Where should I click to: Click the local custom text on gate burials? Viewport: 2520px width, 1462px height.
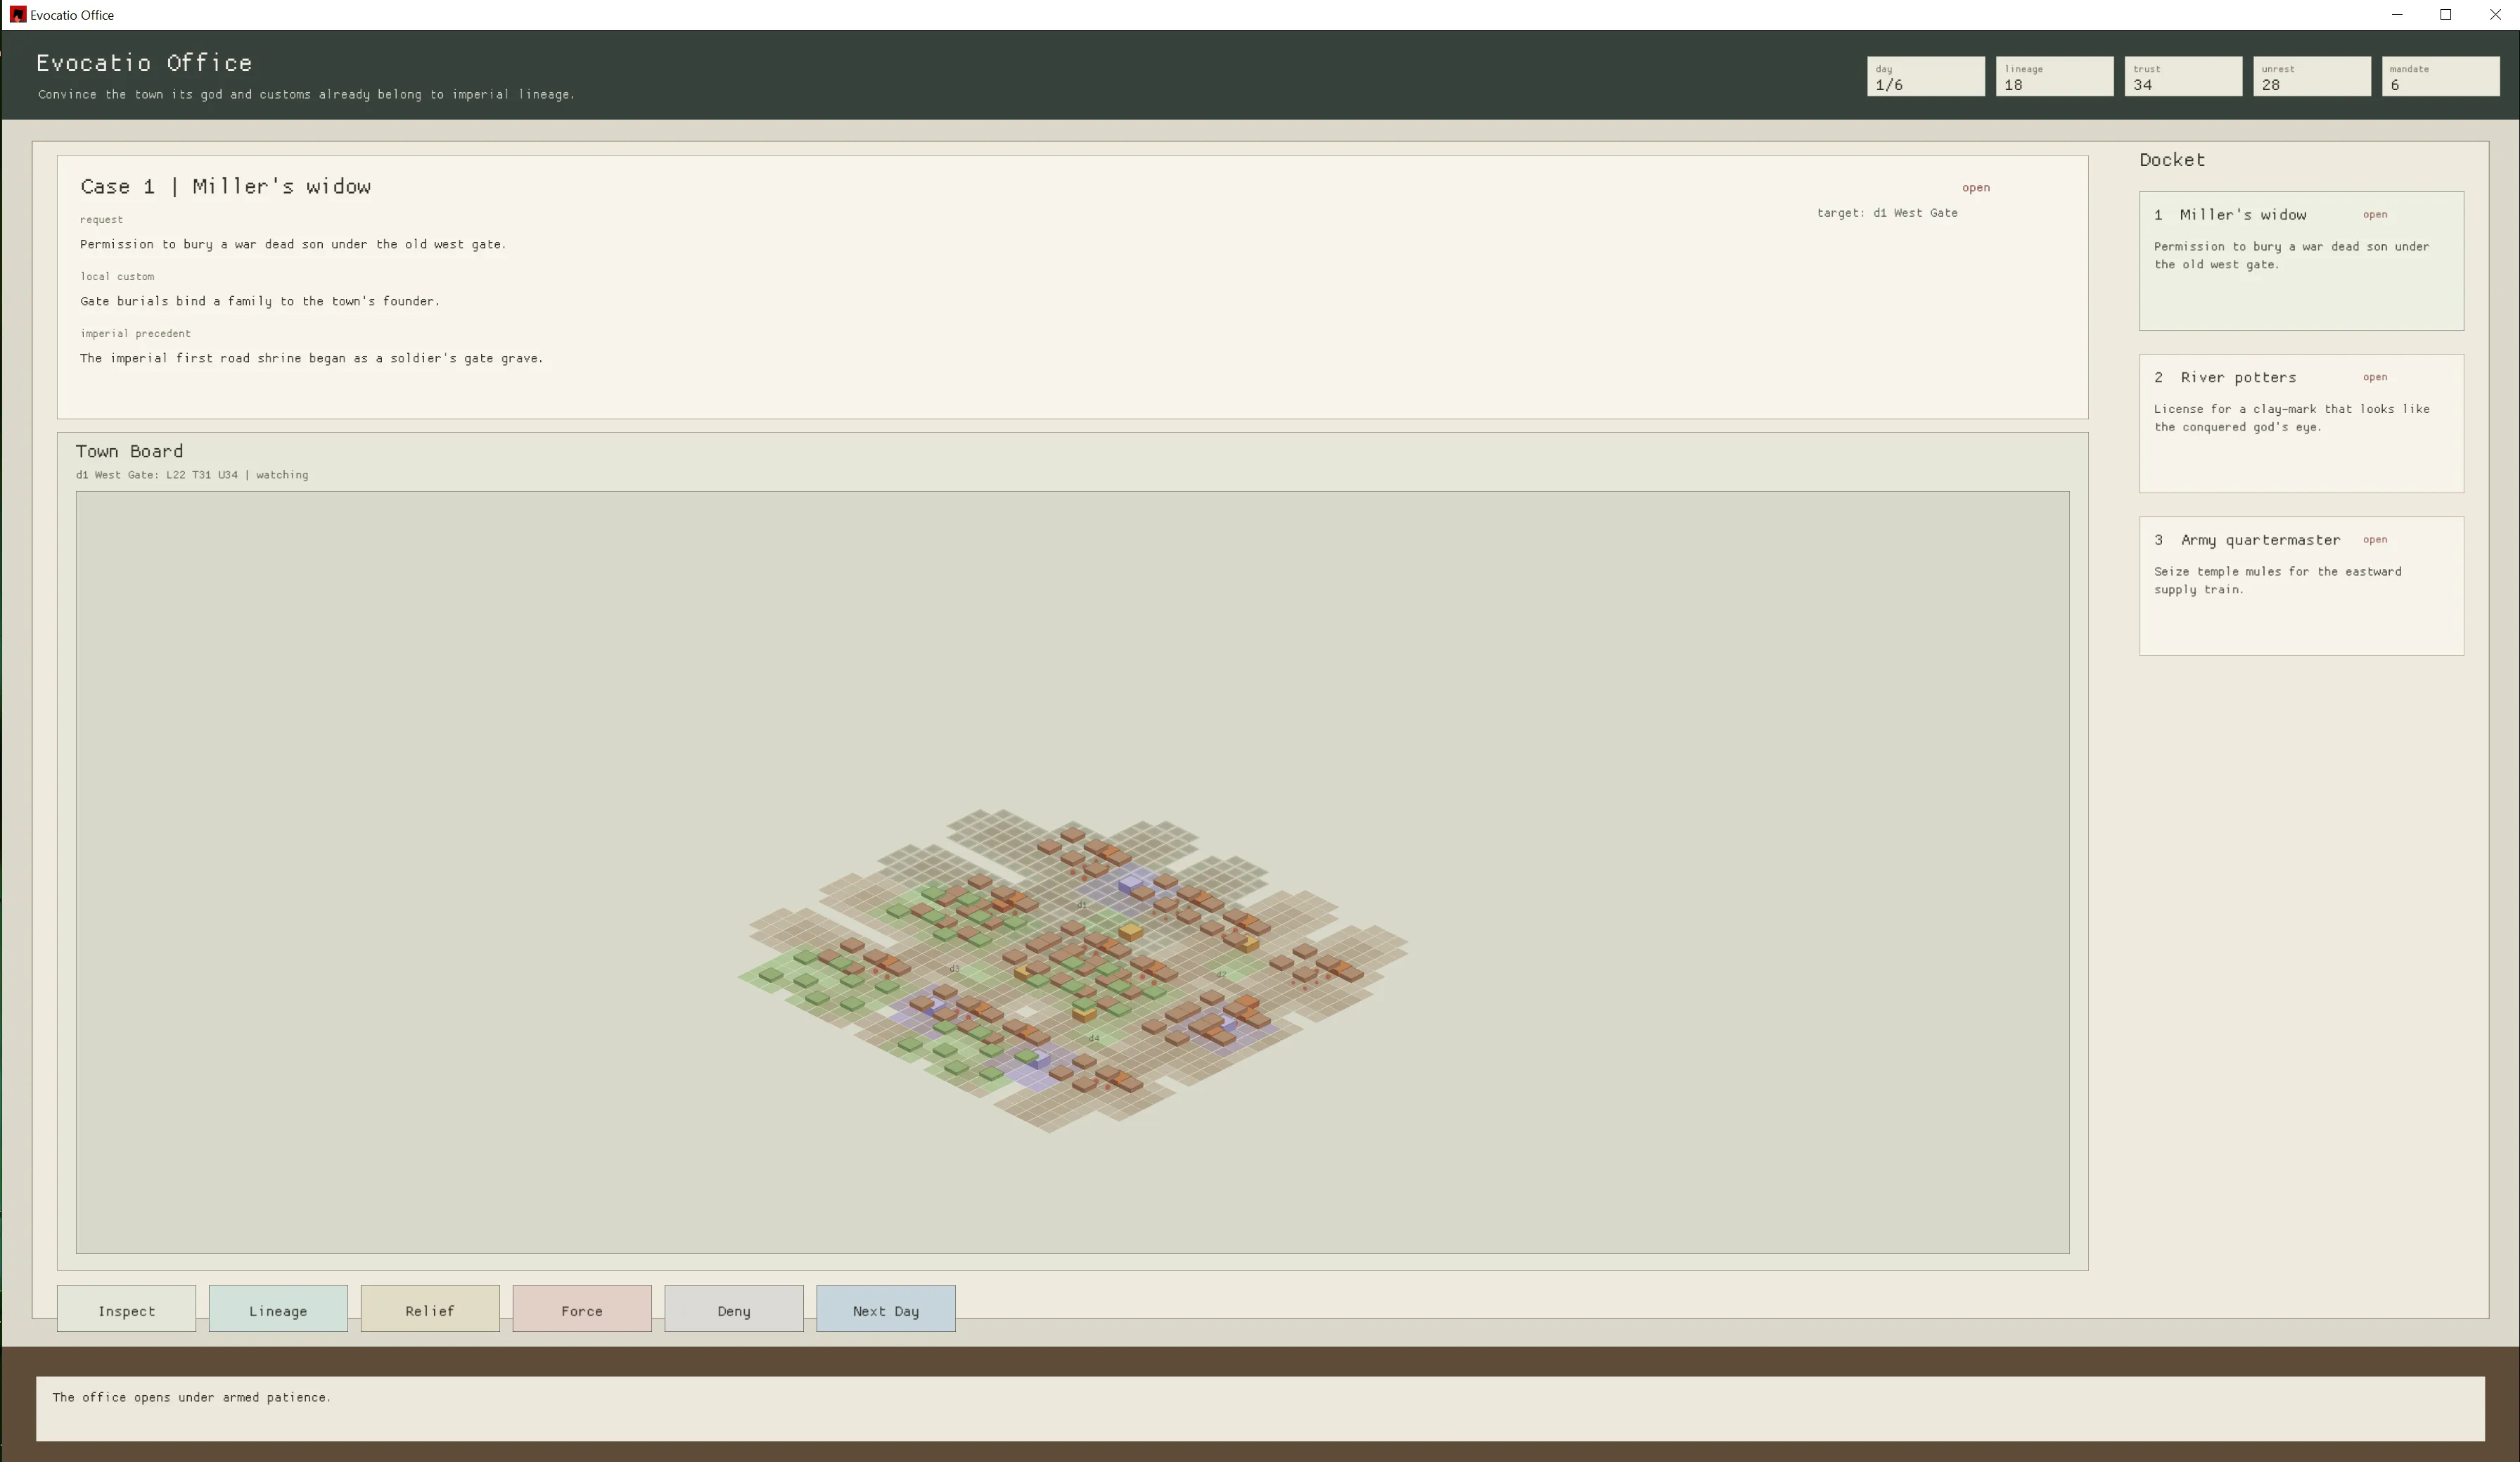260,301
